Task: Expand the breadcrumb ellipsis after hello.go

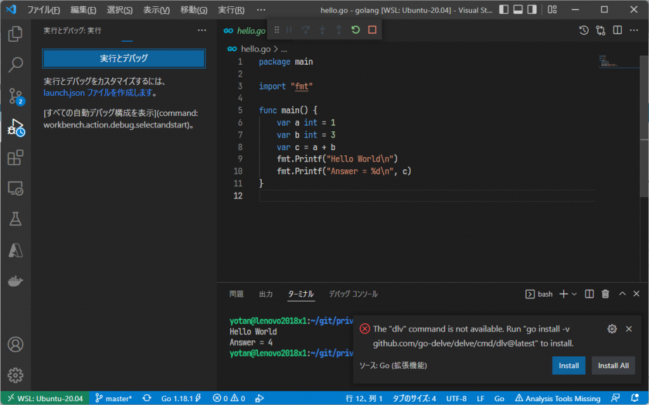Action: 284,49
